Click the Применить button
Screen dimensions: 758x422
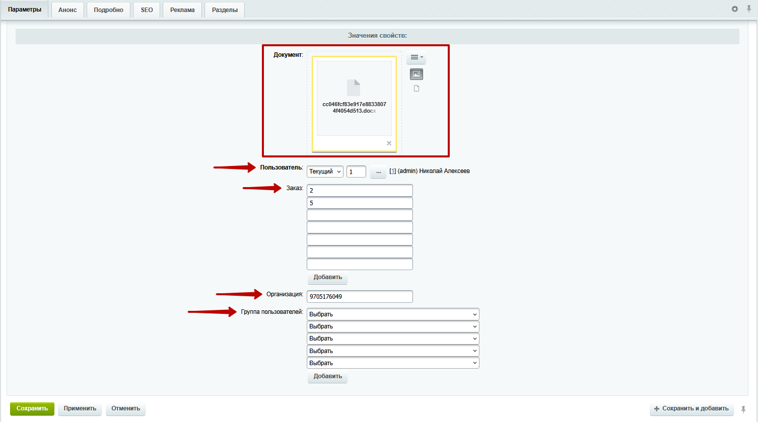pyautogui.click(x=80, y=408)
